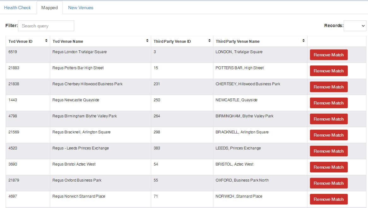
Task: Switch to the New Venues tab
Action: click(x=80, y=8)
